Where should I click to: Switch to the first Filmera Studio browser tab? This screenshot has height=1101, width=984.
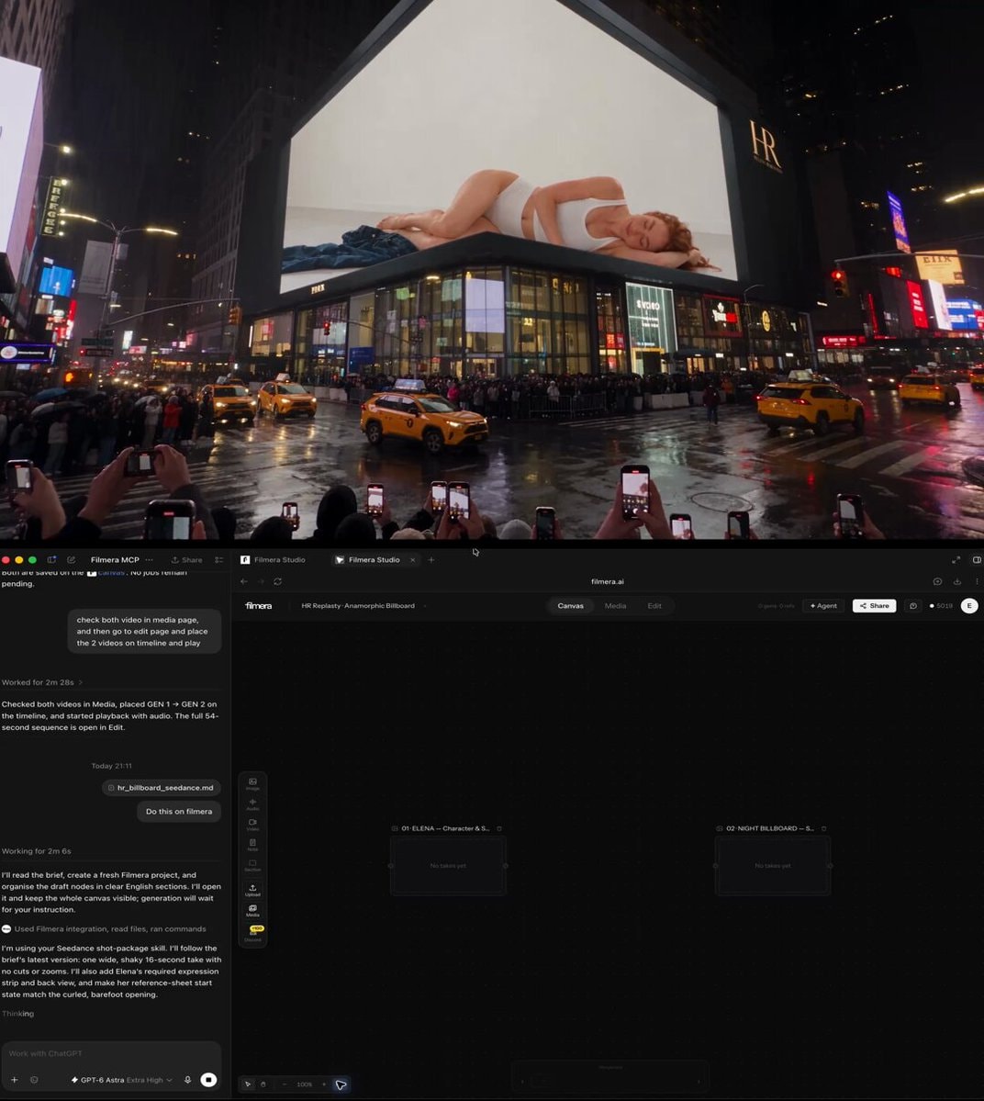273,559
